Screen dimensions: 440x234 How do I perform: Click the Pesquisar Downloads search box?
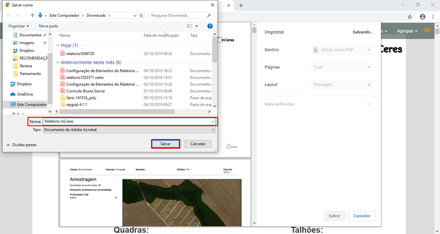[x=181, y=15]
